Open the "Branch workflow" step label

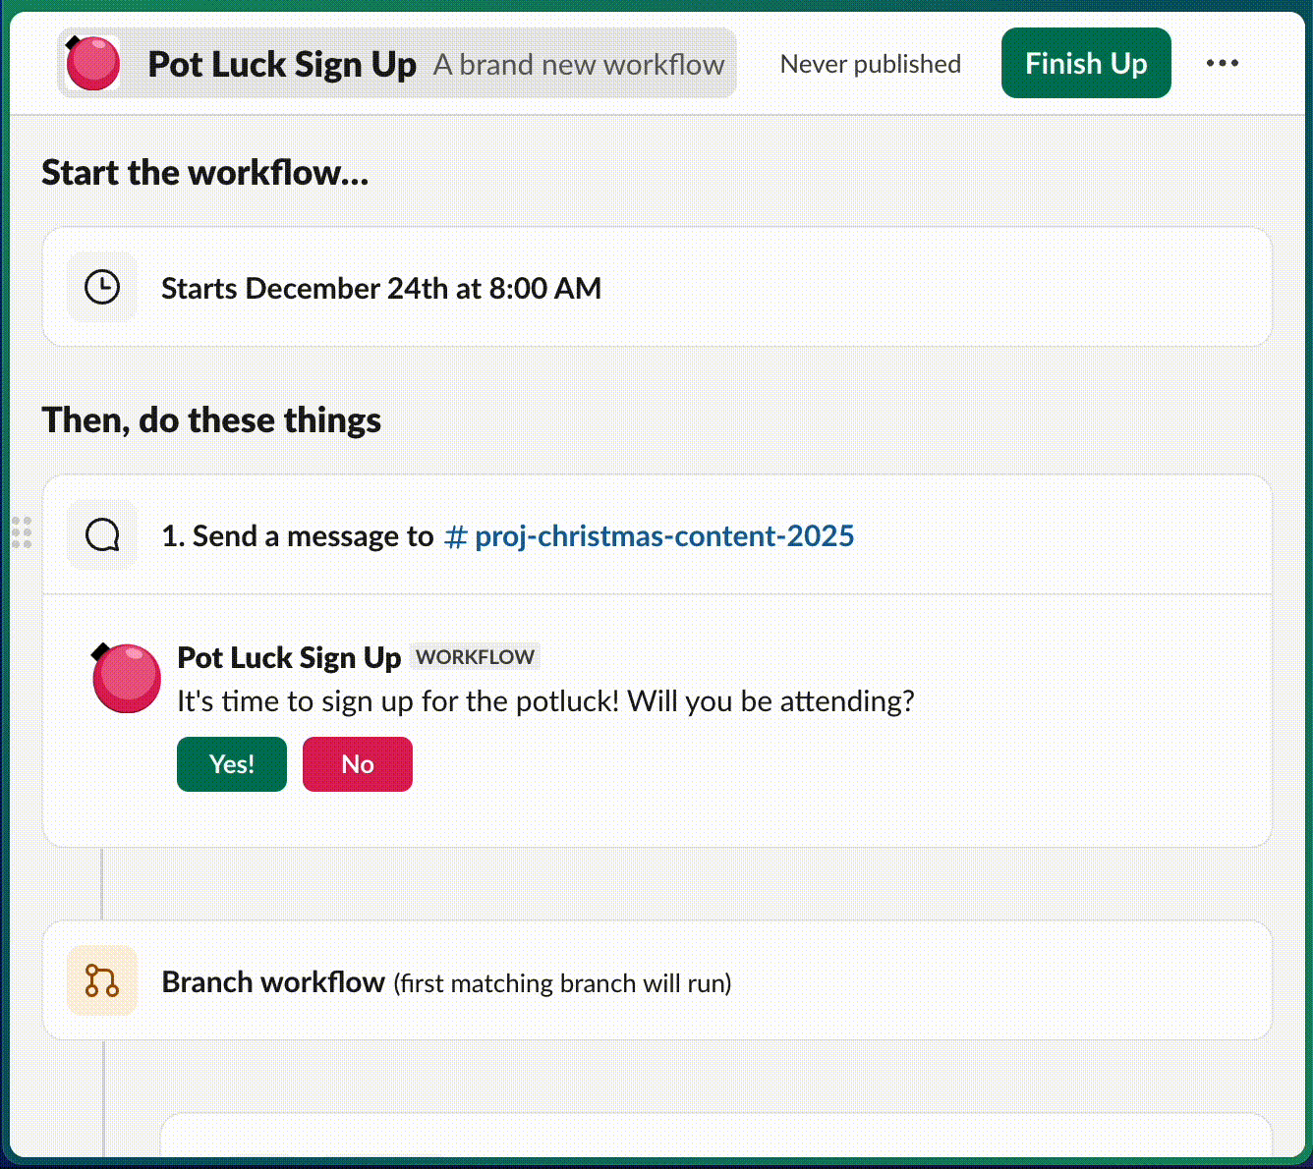pos(273,982)
